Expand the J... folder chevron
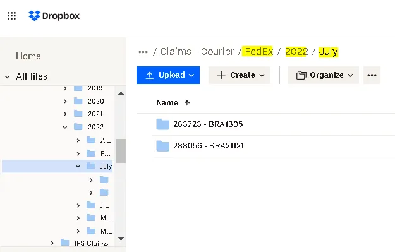This screenshot has width=395, height=252. 78,205
